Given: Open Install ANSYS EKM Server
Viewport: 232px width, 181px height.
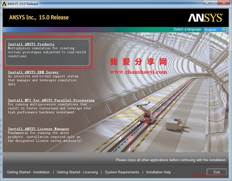Looking at the screenshot, I should 33,72.
